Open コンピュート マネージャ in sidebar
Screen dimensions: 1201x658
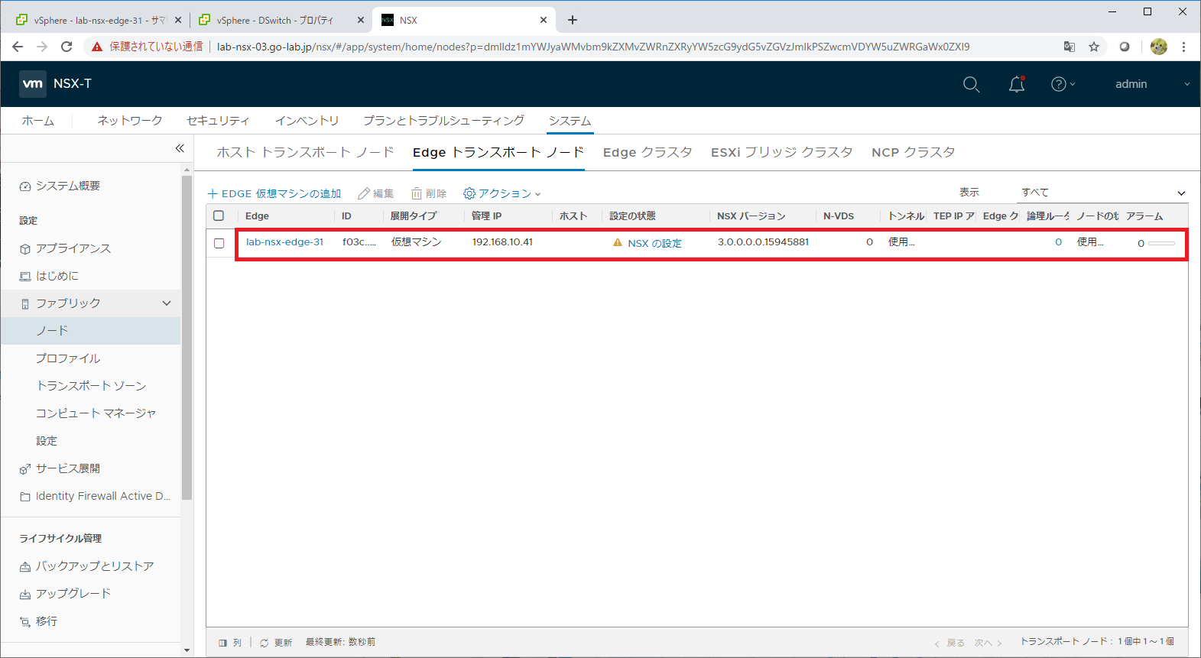[96, 413]
